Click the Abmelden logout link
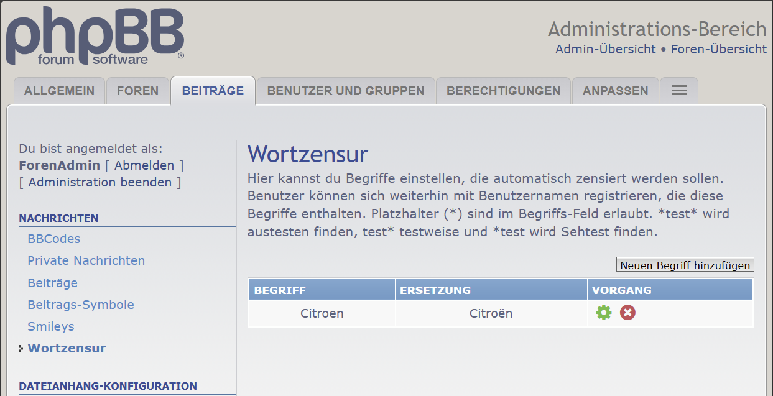The width and height of the screenshot is (773, 396). click(x=144, y=165)
